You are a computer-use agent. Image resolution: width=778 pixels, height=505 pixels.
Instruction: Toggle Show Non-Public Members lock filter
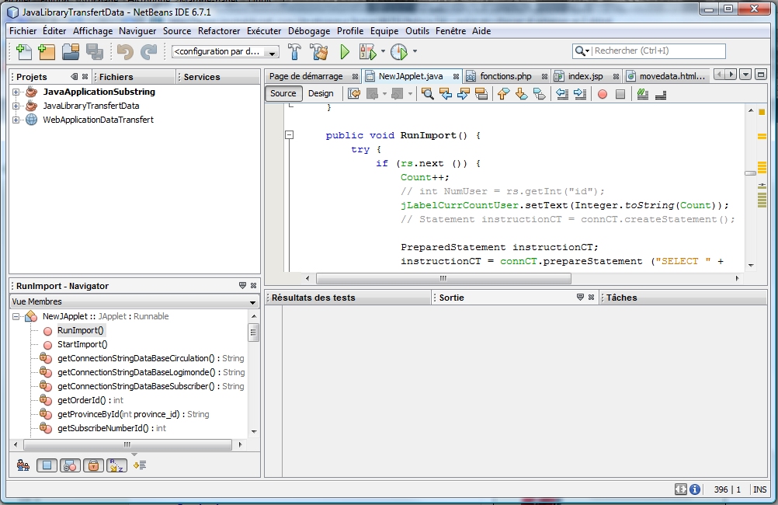point(92,465)
